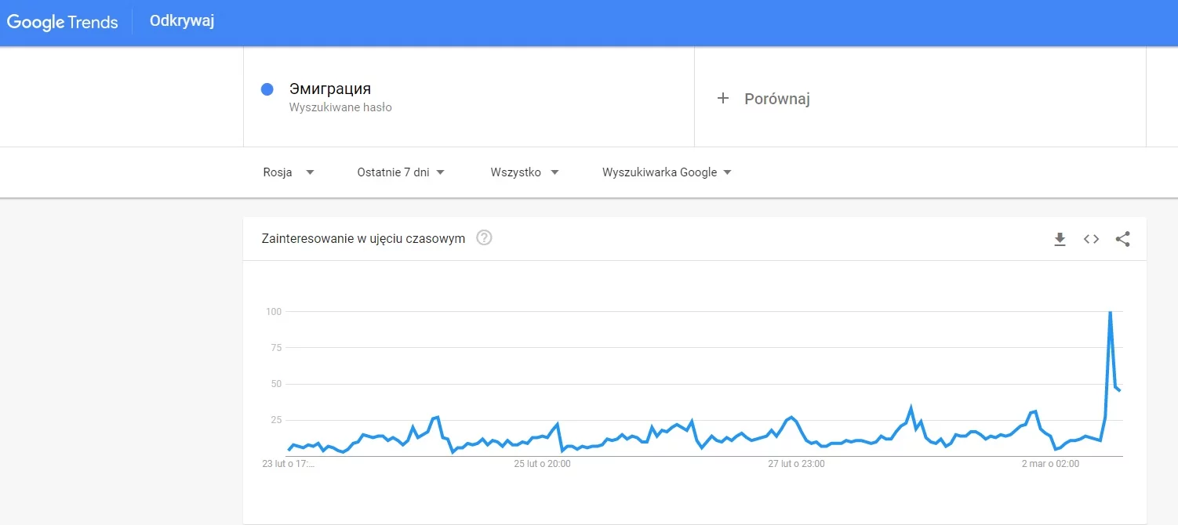Click the blue dot next to Эмиграция

pyautogui.click(x=267, y=89)
